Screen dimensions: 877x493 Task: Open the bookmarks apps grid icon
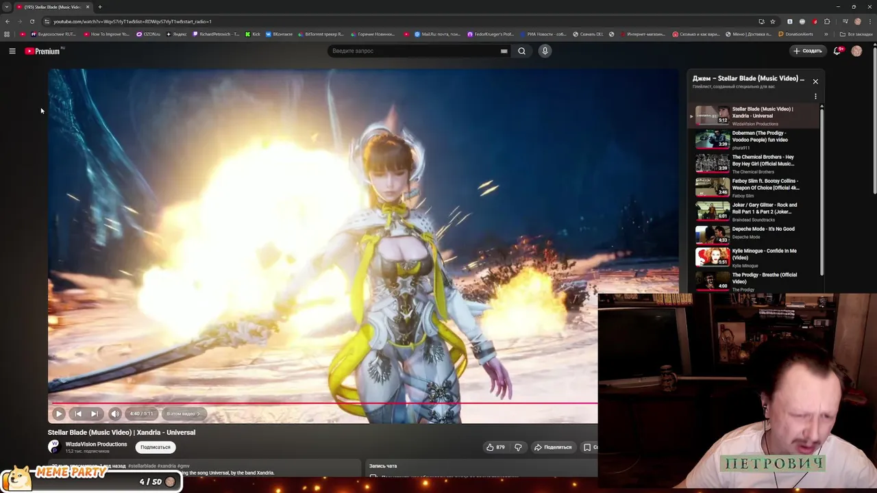pyautogui.click(x=7, y=34)
